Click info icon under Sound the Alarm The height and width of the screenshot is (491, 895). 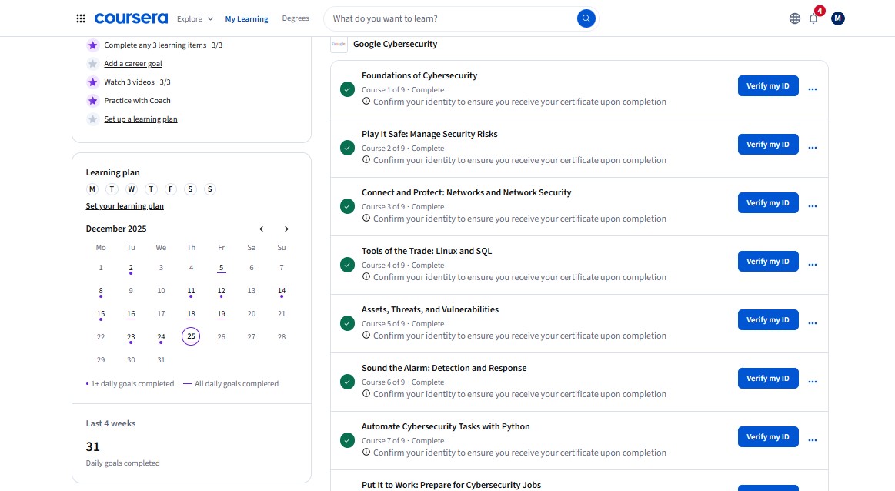(366, 394)
